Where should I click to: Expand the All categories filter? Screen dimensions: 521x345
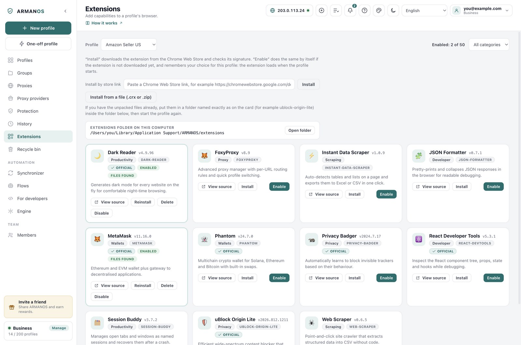[489, 45]
